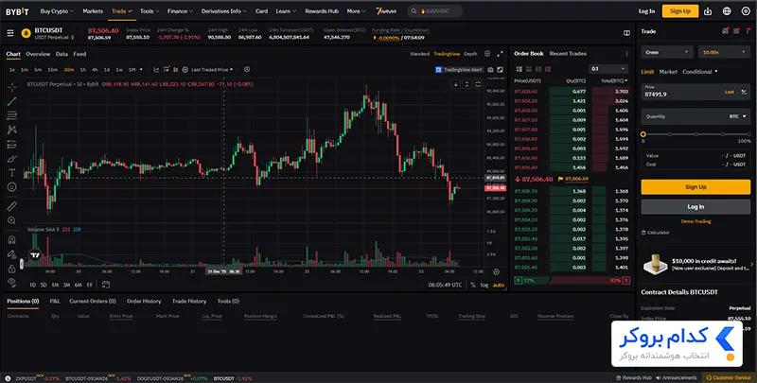Viewport: 757px width, 383px height.
Task: Open the forecasting and measurement tool
Action: 12,145
